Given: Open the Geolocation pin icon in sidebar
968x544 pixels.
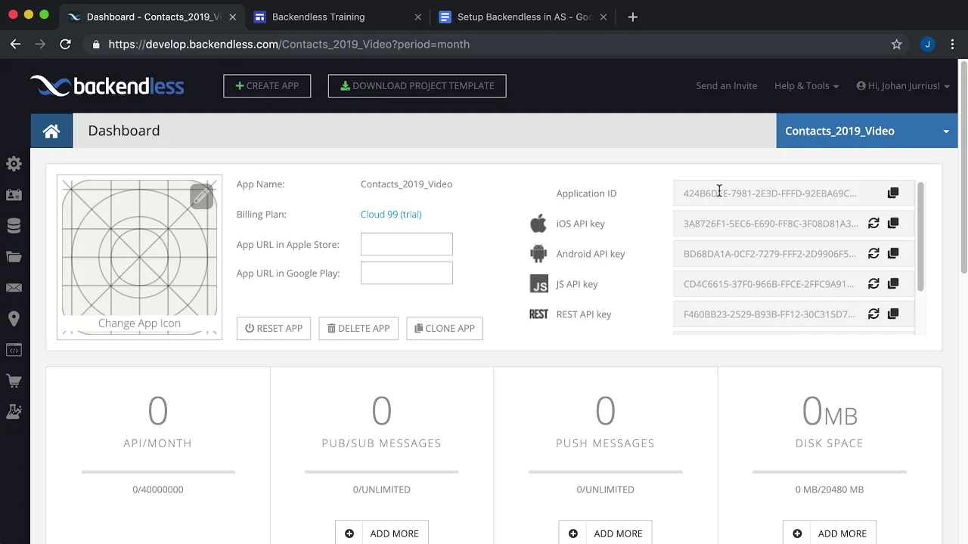Looking at the screenshot, I should click(14, 319).
